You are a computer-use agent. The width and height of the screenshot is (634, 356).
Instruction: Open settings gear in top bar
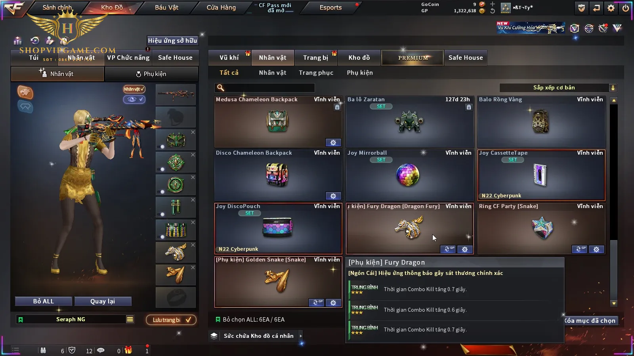(611, 8)
